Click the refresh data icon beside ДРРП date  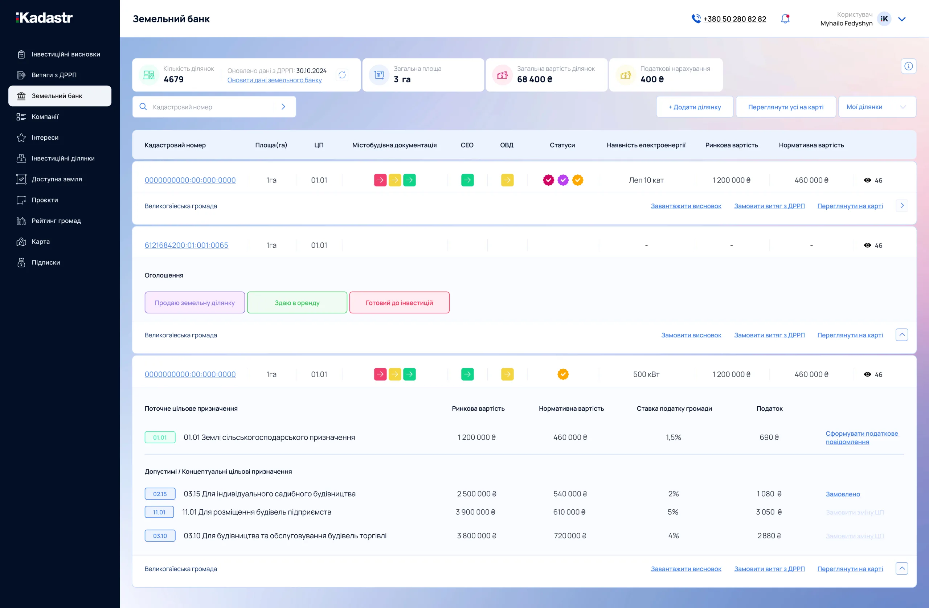(342, 75)
